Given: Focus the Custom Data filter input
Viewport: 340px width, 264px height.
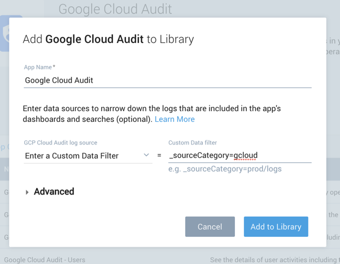Looking at the screenshot, I should (239, 155).
